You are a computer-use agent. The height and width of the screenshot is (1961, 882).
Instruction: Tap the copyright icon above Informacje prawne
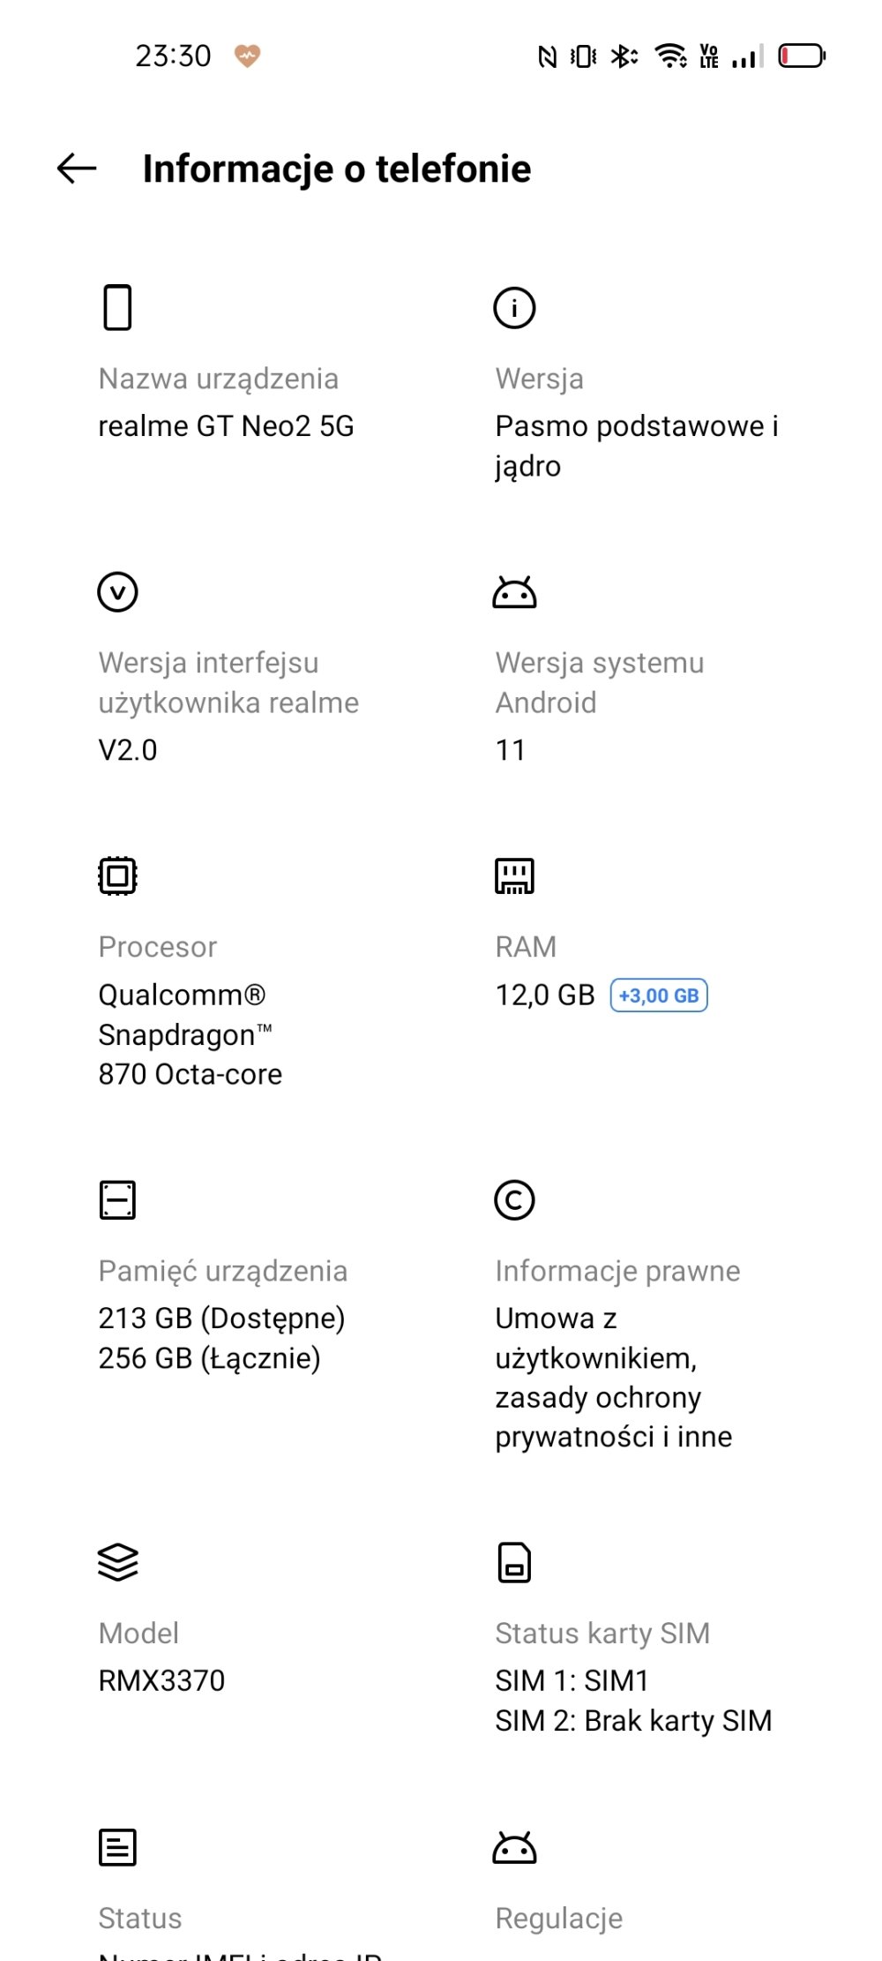514,1200
